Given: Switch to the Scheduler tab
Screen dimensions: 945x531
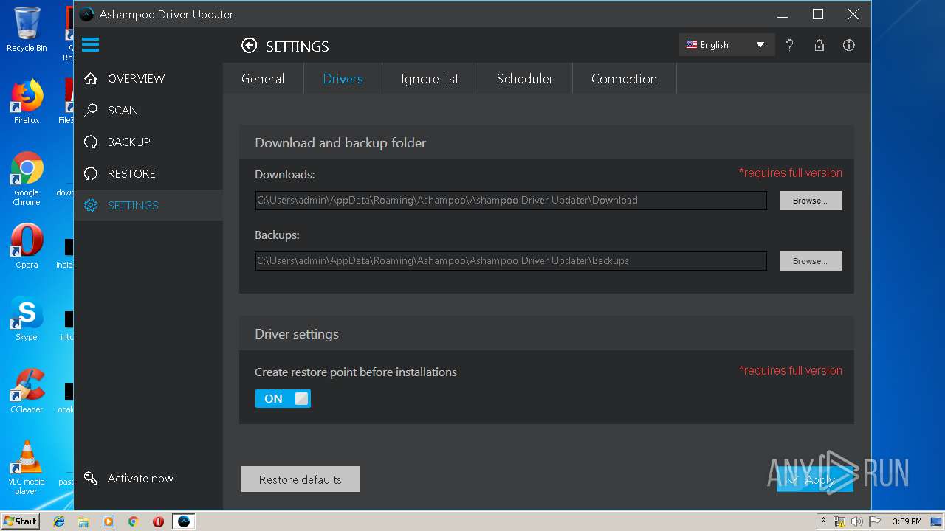Looking at the screenshot, I should click(525, 79).
